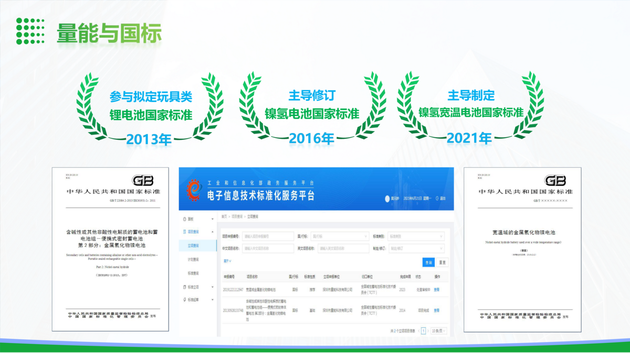Click the 标准起草 sidebar icon
This screenshot has height=353, width=630.
[184, 300]
